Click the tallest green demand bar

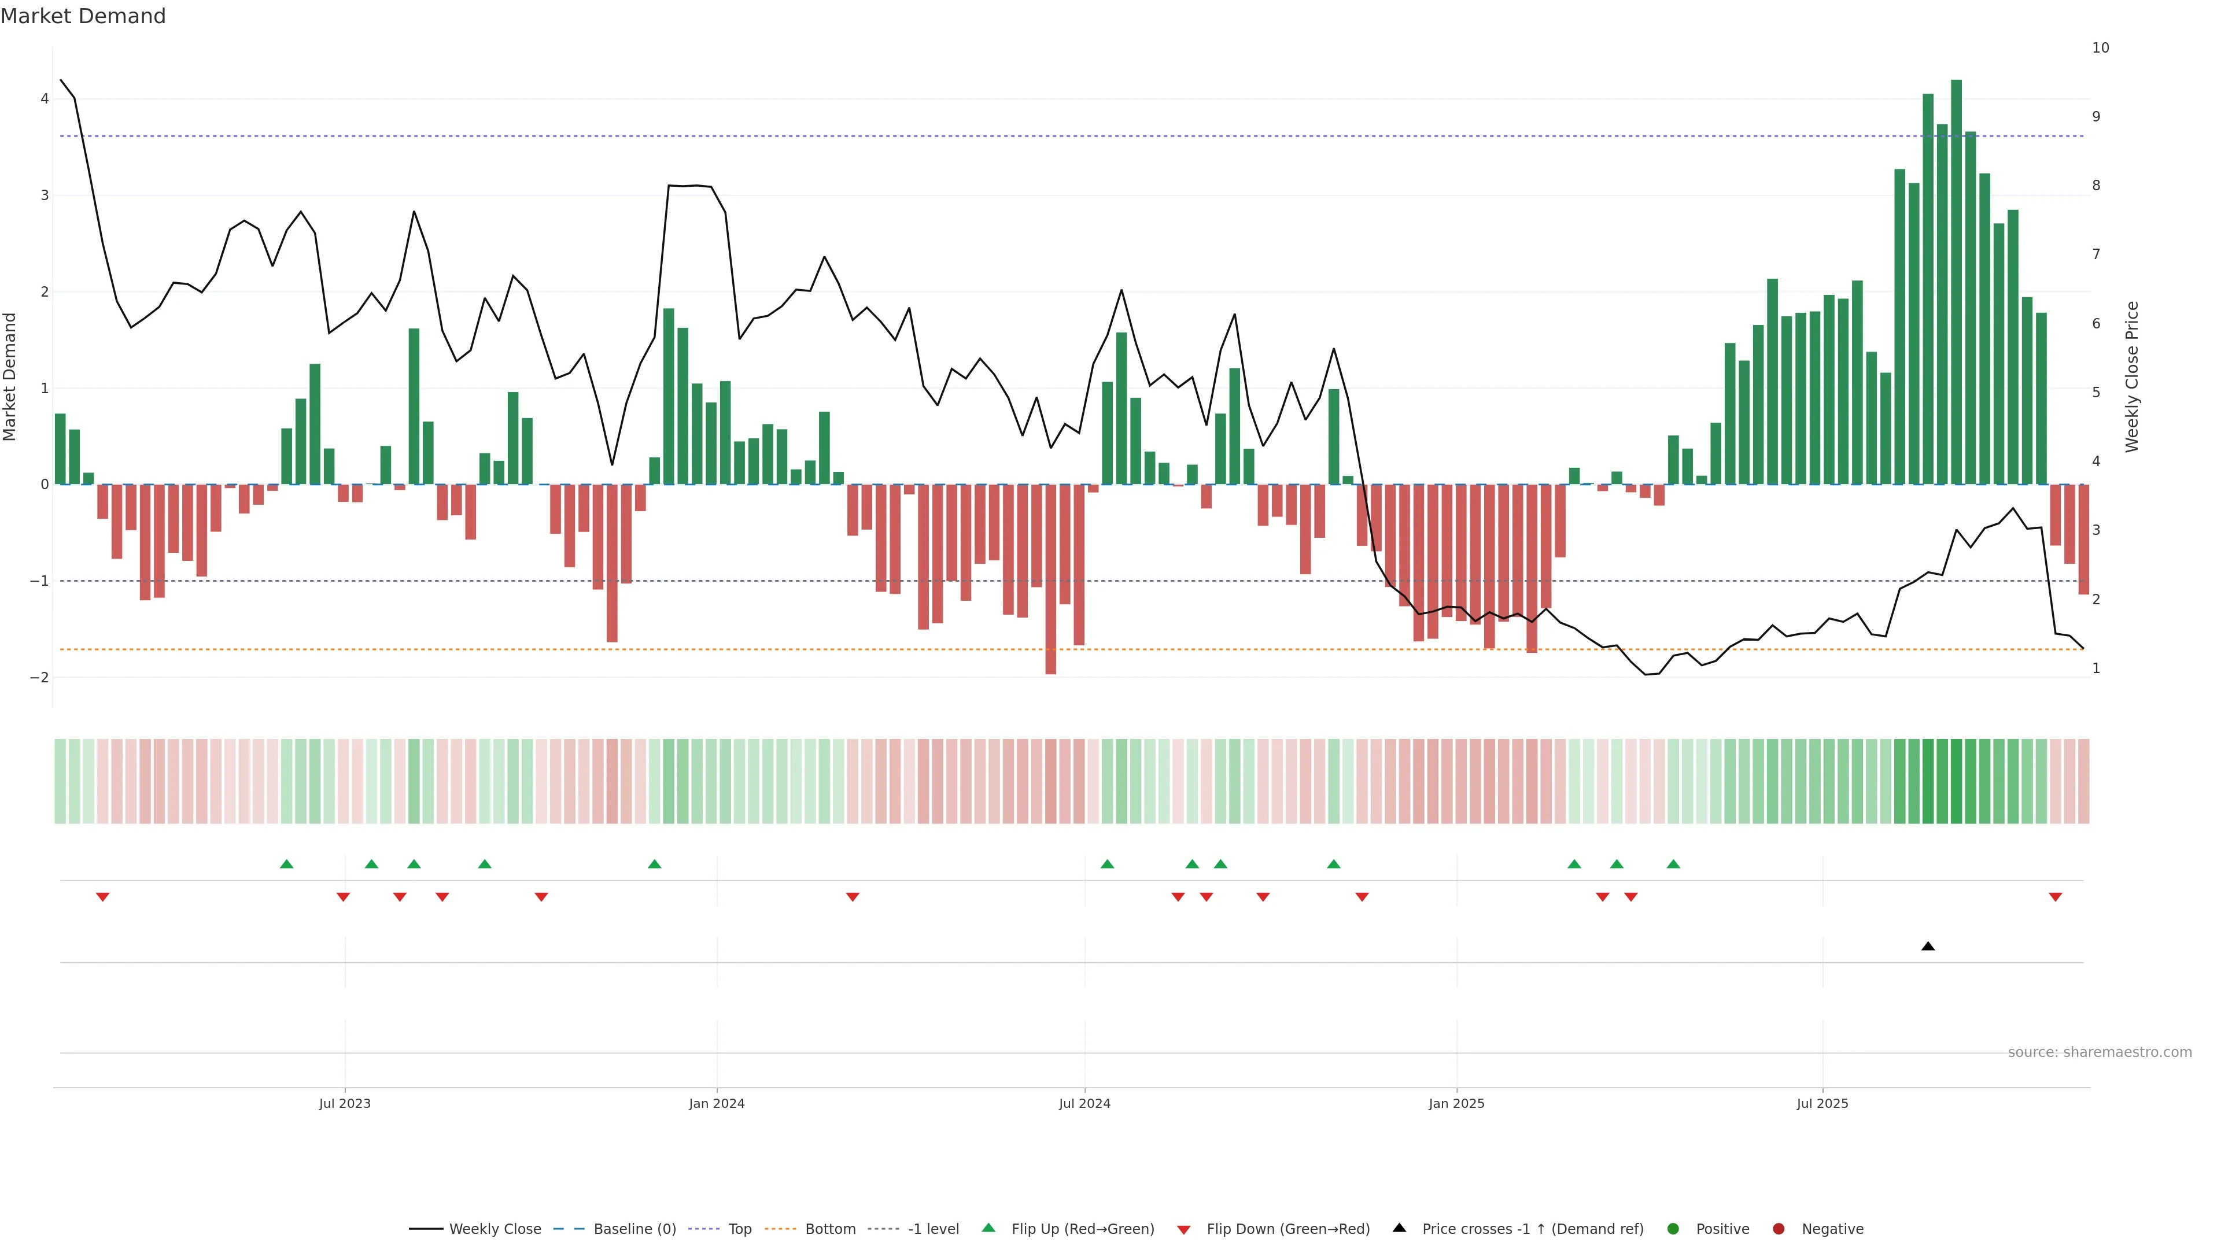(x=1956, y=282)
